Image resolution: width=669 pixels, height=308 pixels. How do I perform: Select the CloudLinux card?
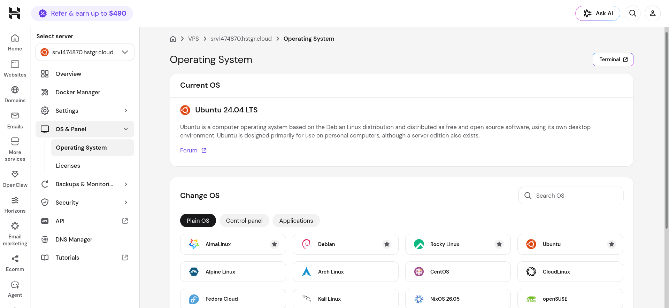[570, 272]
